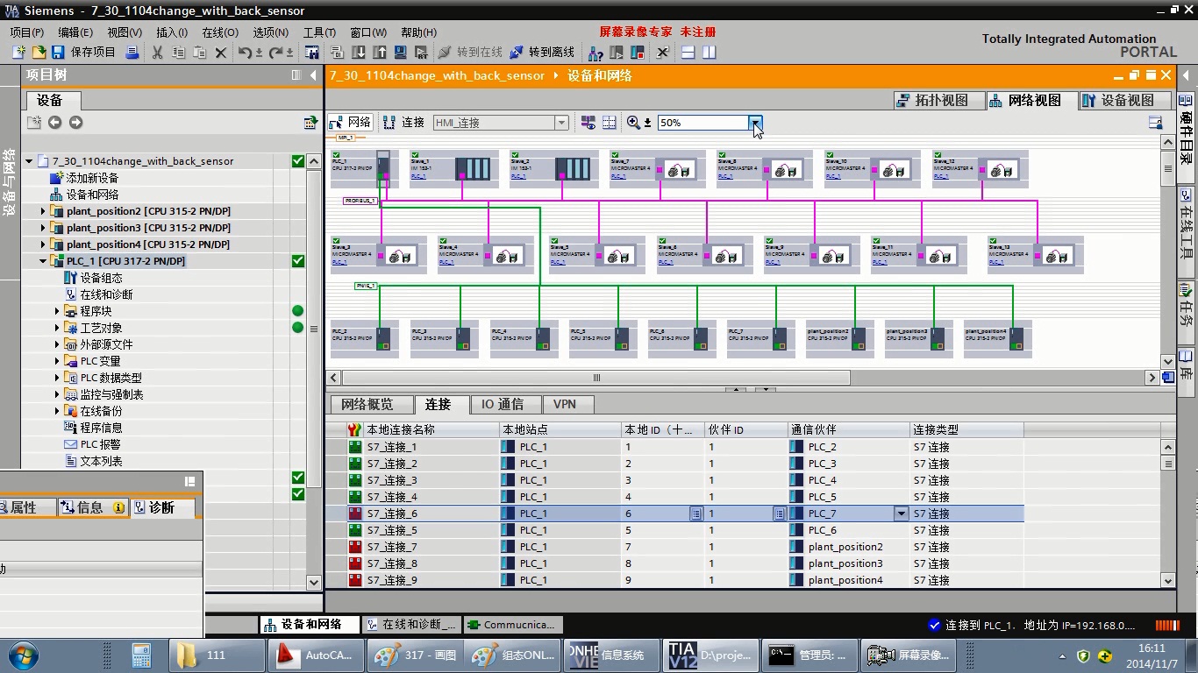Open the 编辑(E) menu
The height and width of the screenshot is (673, 1198).
click(x=75, y=32)
